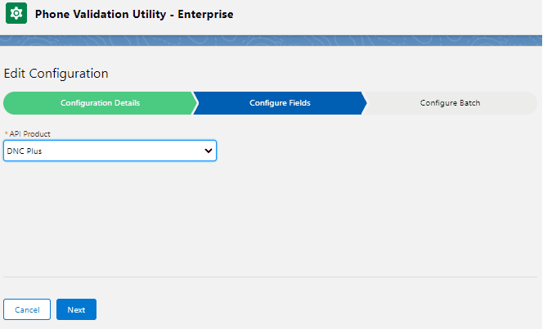
Task: Click the chevron arrow in API Product combo box
Action: click(208, 151)
